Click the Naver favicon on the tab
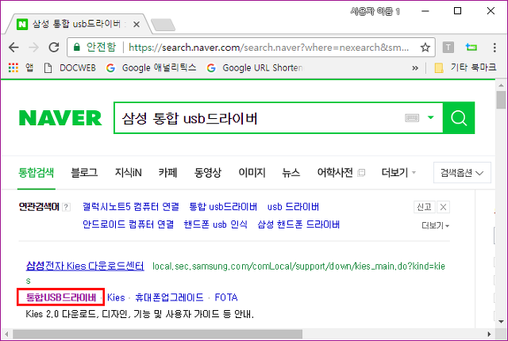The height and width of the screenshot is (341, 508). [x=22, y=25]
